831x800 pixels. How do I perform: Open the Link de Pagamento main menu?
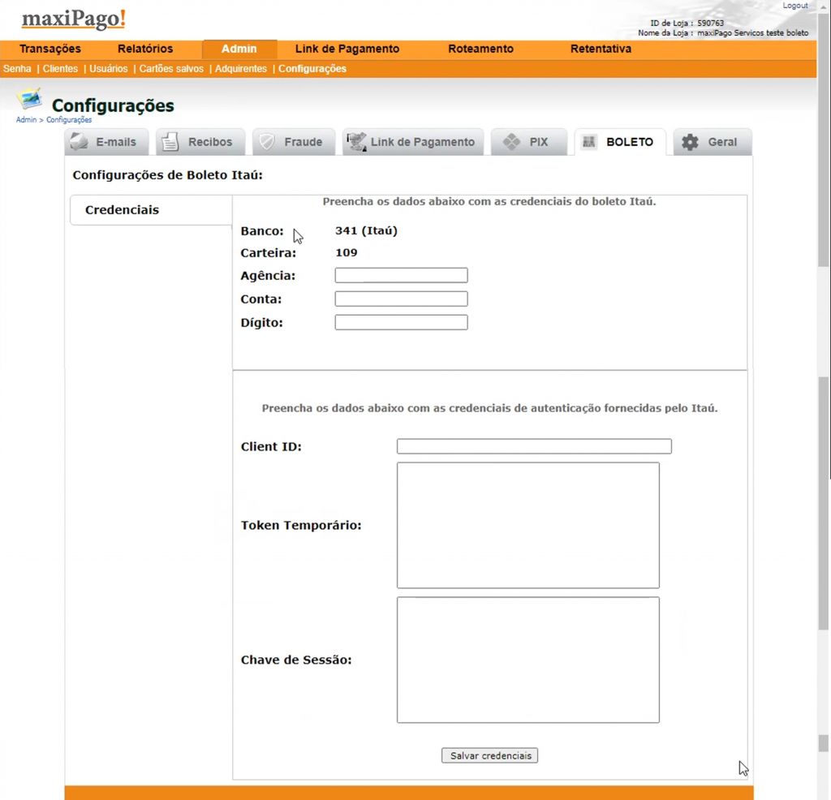click(347, 49)
